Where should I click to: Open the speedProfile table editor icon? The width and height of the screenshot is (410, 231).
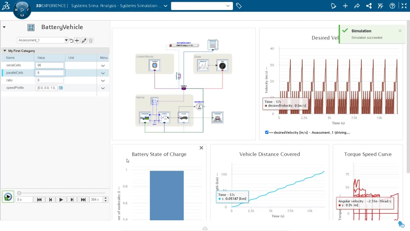coord(61,88)
